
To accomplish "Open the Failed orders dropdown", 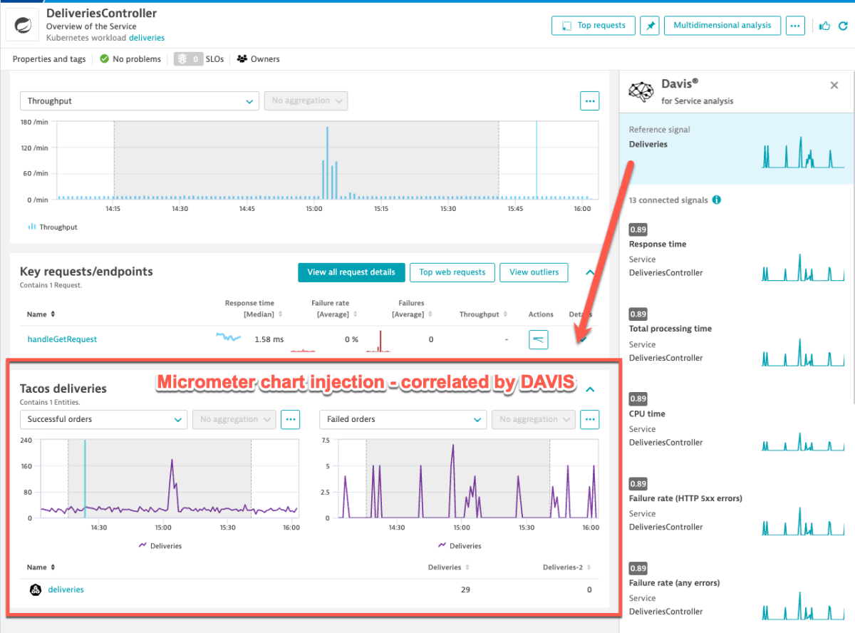I will pyautogui.click(x=403, y=419).
